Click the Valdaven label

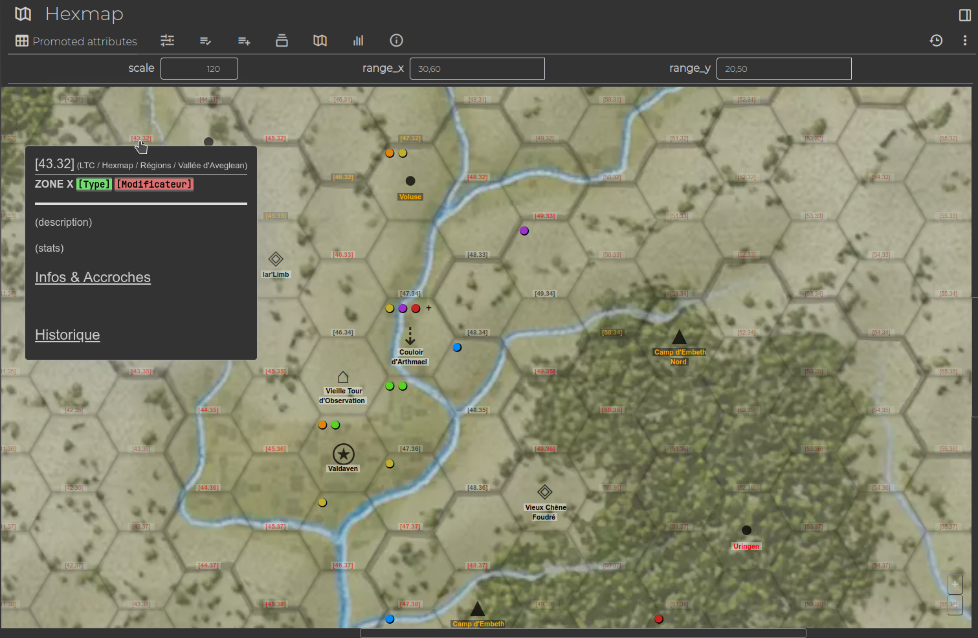tap(343, 468)
